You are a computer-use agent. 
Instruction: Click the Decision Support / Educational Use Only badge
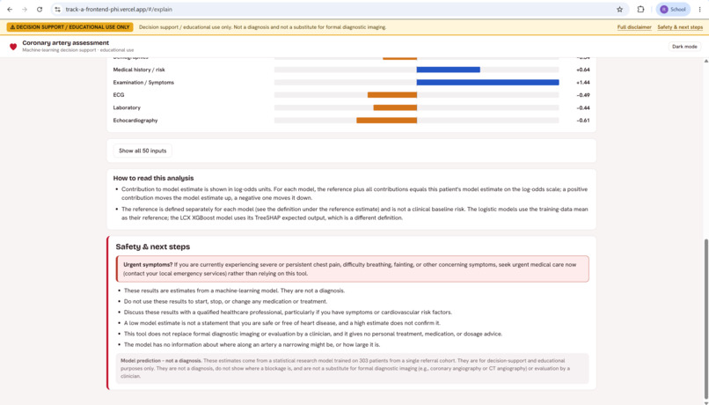69,27
